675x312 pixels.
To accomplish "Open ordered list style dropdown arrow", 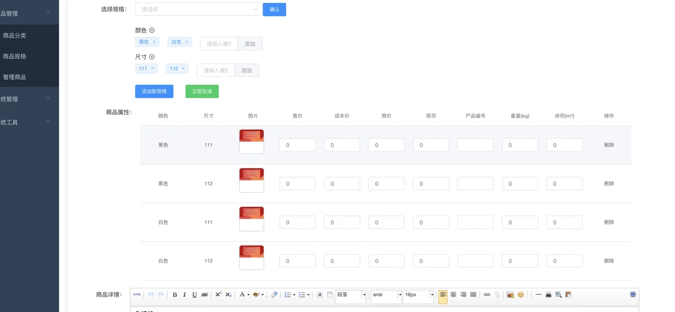I will 294,295.
